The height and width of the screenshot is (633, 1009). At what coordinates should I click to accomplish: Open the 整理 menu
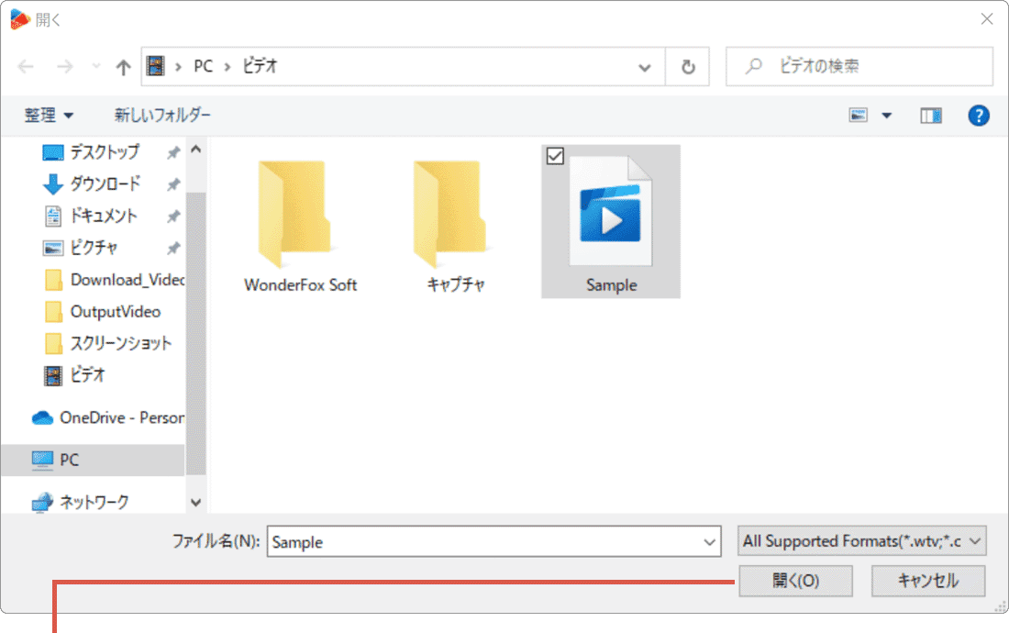50,116
